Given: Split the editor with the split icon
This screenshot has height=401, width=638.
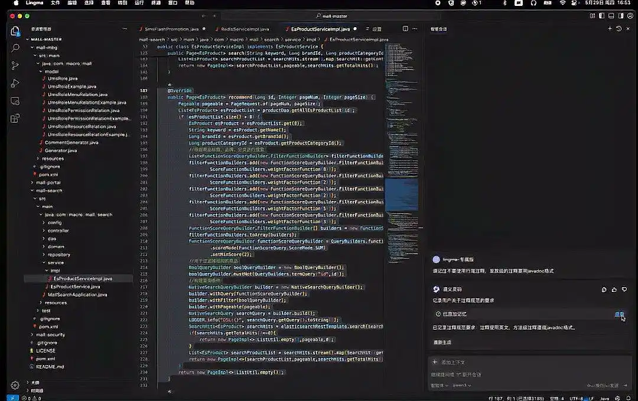Looking at the screenshot, I should click(405, 28).
